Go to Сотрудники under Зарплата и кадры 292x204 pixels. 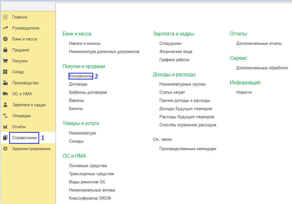[x=170, y=44]
